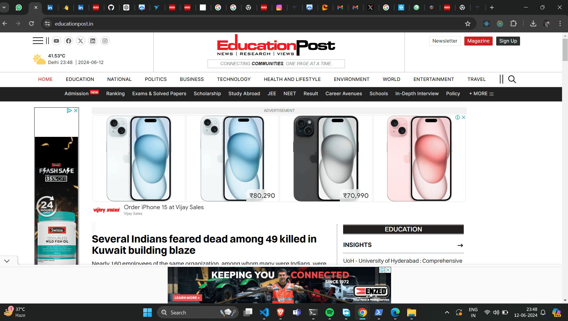Select the TECHNOLOGY menu item
The image size is (568, 321).
tap(234, 79)
